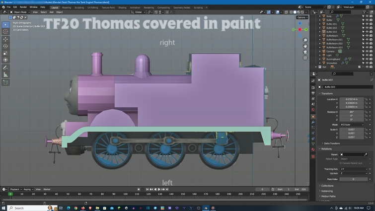The image size is (375, 211).
Task: Open the File menu
Action: coord(8,7)
